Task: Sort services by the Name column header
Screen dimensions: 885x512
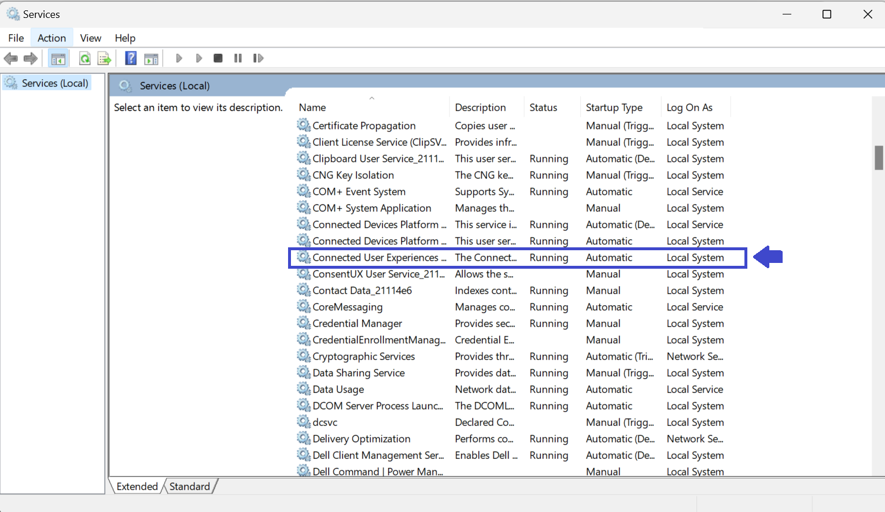Action: 312,107
